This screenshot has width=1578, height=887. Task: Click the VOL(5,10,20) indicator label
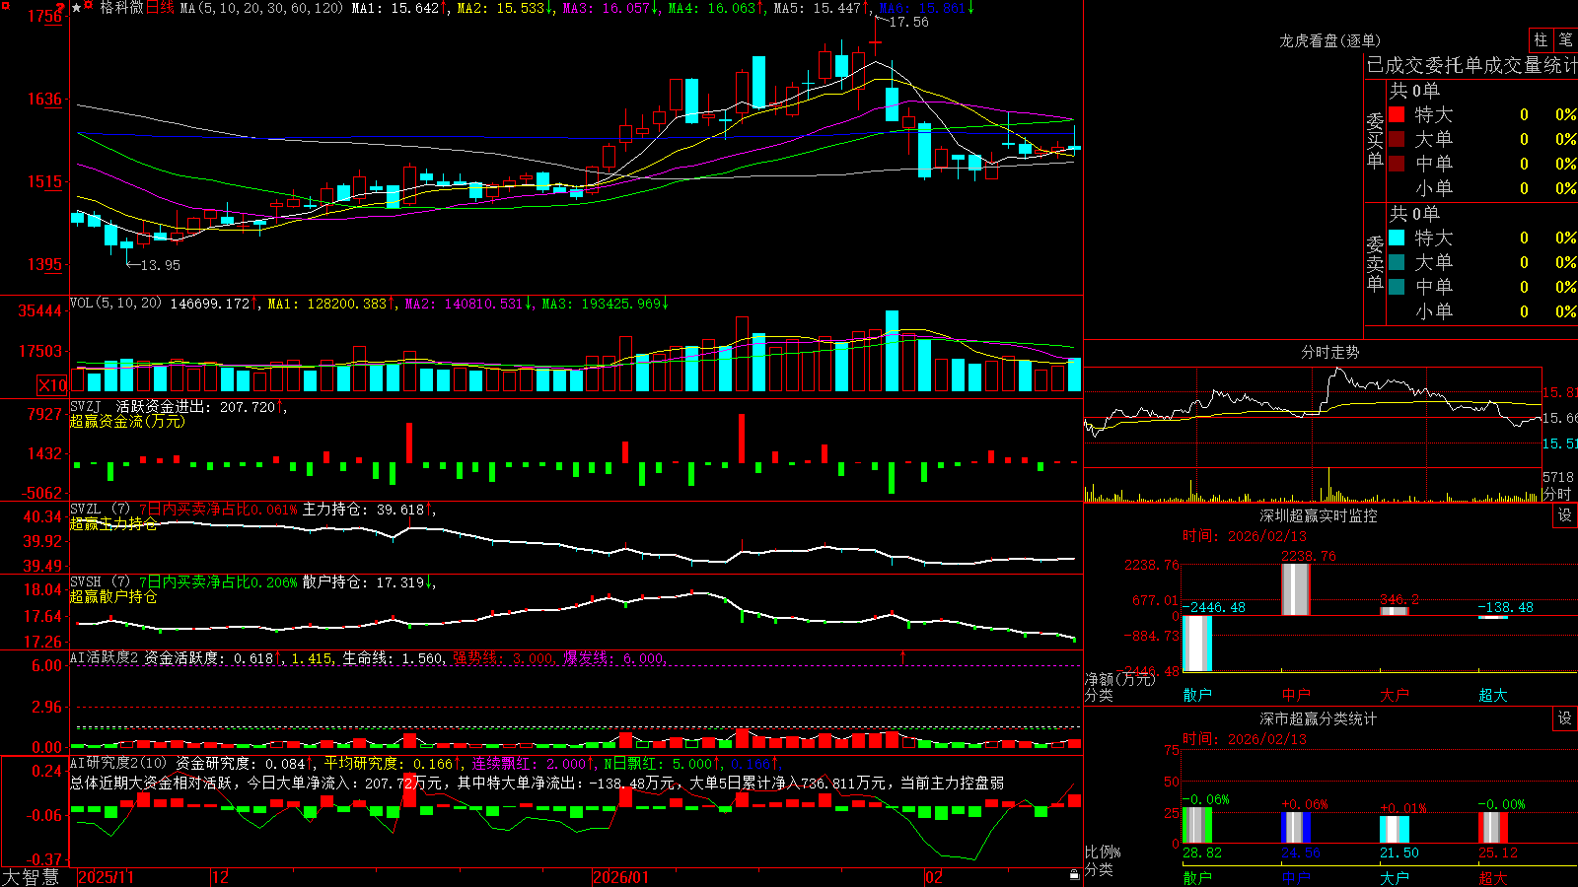(x=116, y=303)
